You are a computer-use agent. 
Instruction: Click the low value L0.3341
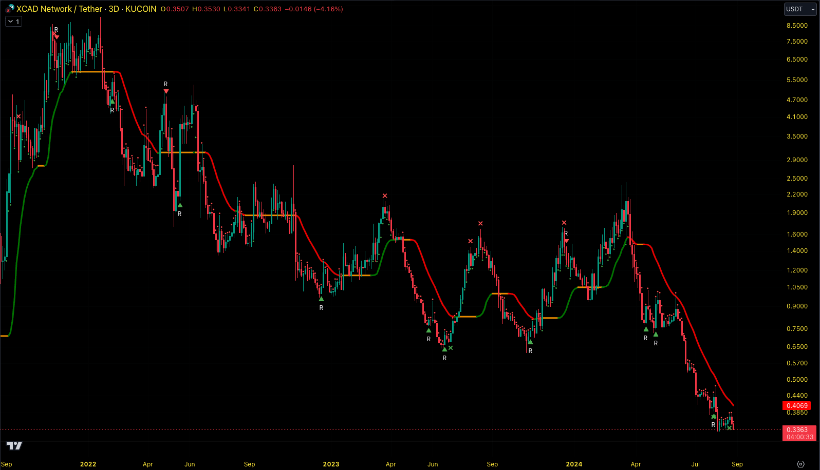coord(237,9)
